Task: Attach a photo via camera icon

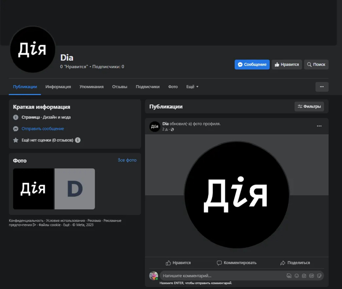Action: point(304,276)
